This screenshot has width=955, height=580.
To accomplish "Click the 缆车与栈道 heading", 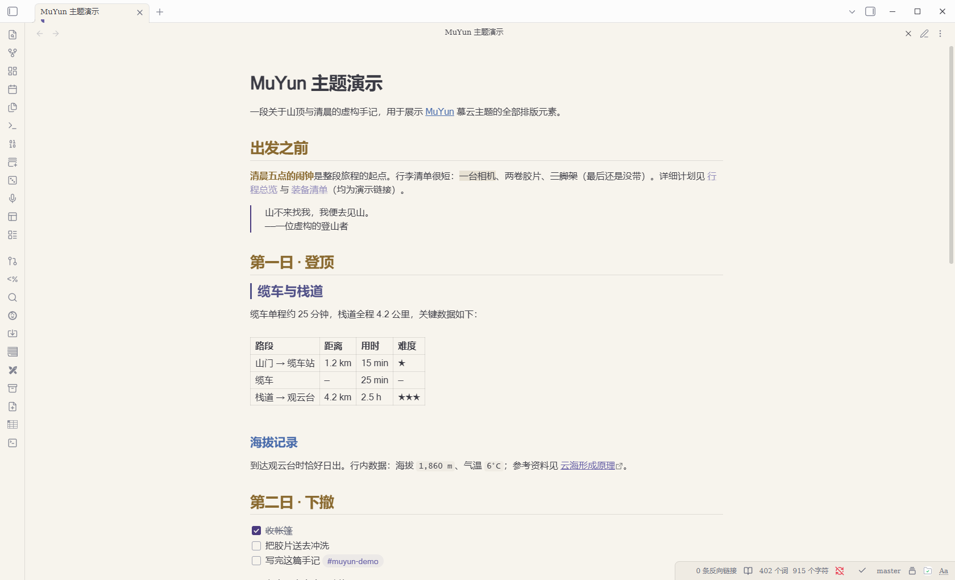I will (290, 292).
